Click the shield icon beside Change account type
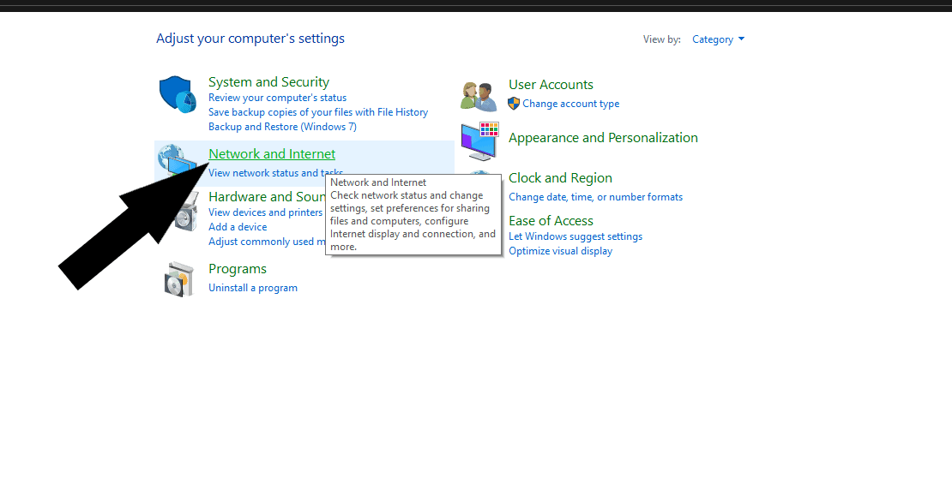The width and height of the screenshot is (952, 490). point(514,103)
